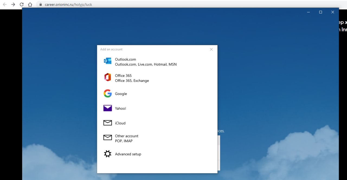Image resolution: width=347 pixels, height=180 pixels.
Task: Click the 'Office 365, Exchange' subtitle
Action: click(x=132, y=80)
